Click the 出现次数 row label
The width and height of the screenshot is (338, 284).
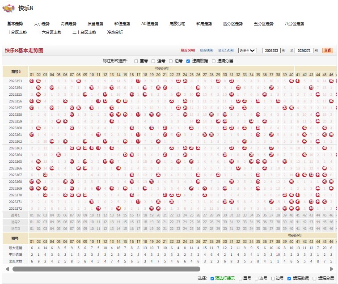pyautogui.click(x=15, y=261)
